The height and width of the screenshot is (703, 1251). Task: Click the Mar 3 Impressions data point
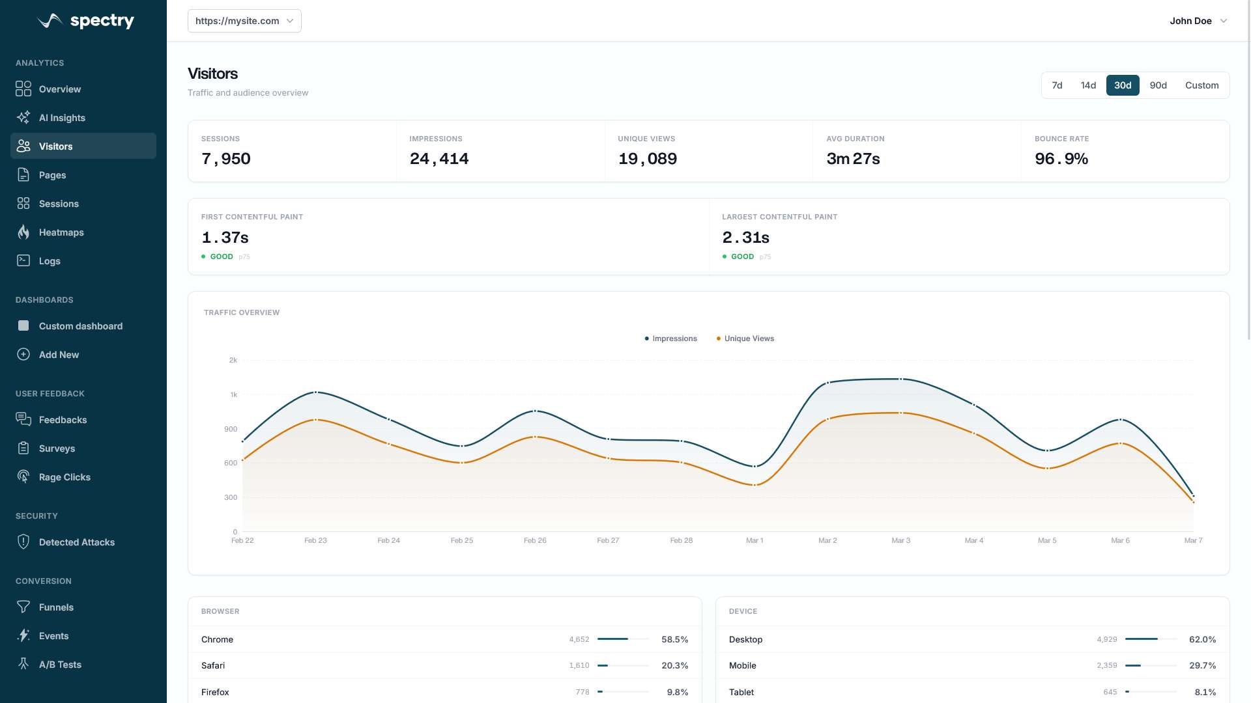pyautogui.click(x=901, y=379)
